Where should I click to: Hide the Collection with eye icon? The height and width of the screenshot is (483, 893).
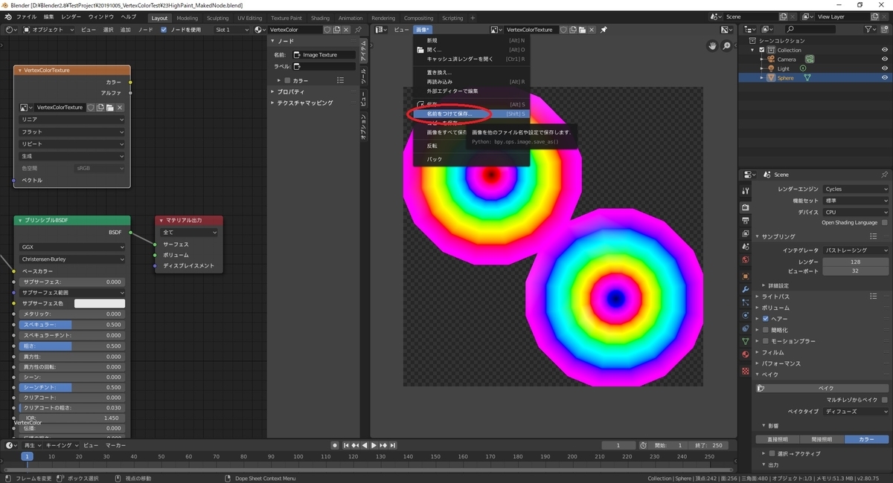pos(885,50)
